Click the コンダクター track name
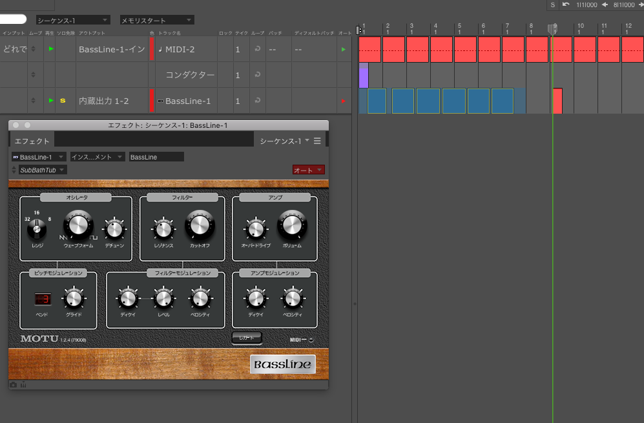644x423 pixels. (190, 75)
